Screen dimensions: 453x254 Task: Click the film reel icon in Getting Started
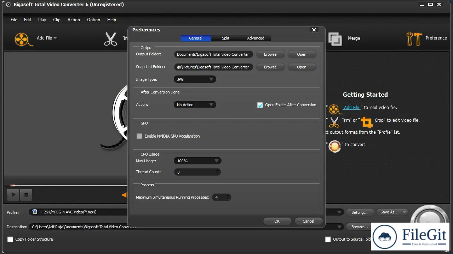[334, 109]
